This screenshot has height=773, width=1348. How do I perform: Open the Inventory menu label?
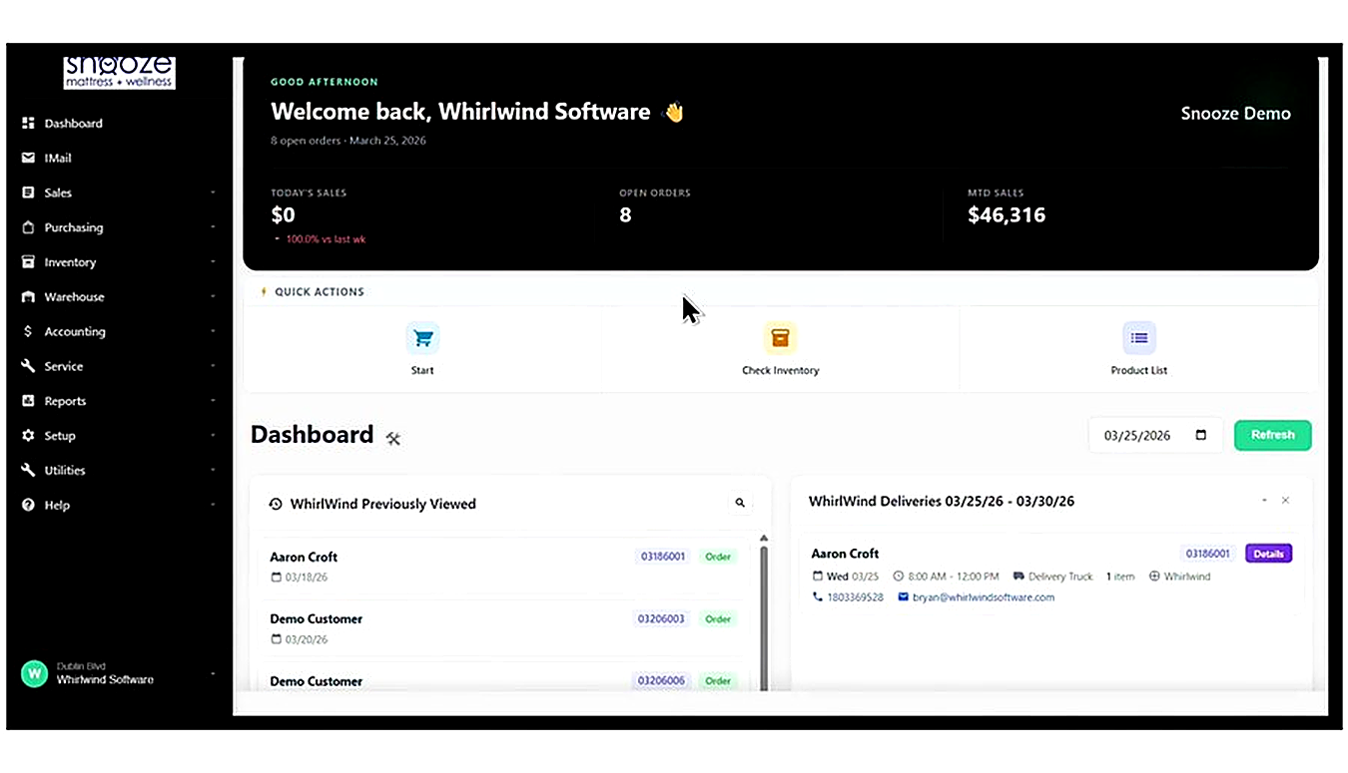[70, 262]
